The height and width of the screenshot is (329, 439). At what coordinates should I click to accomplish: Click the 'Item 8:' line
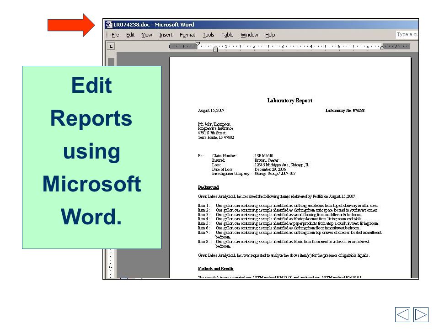click(284, 244)
